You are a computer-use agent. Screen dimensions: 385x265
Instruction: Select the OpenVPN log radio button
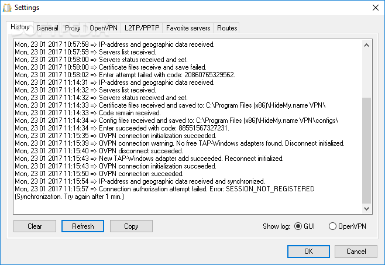[348, 226]
